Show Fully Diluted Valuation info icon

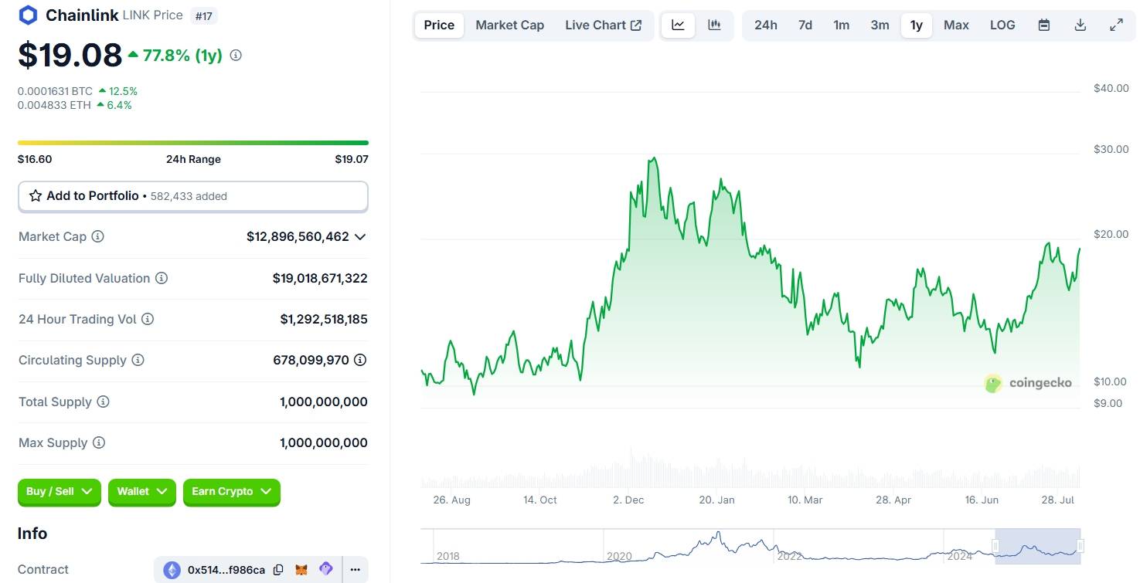pyautogui.click(x=162, y=278)
